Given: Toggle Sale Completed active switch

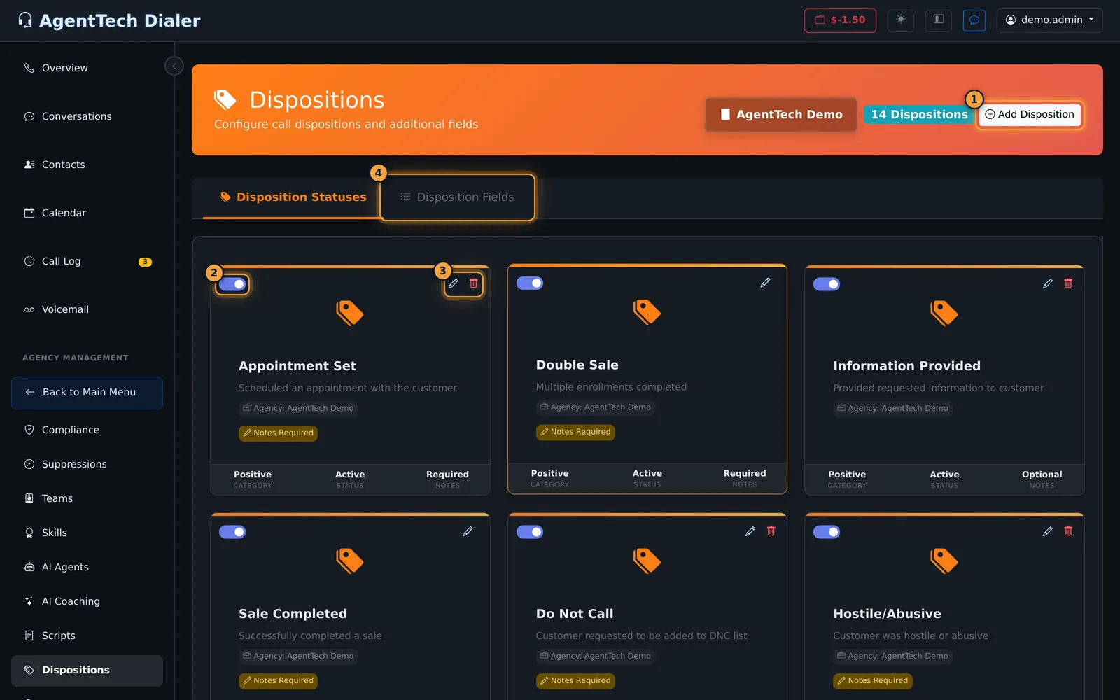Looking at the screenshot, I should point(232,532).
